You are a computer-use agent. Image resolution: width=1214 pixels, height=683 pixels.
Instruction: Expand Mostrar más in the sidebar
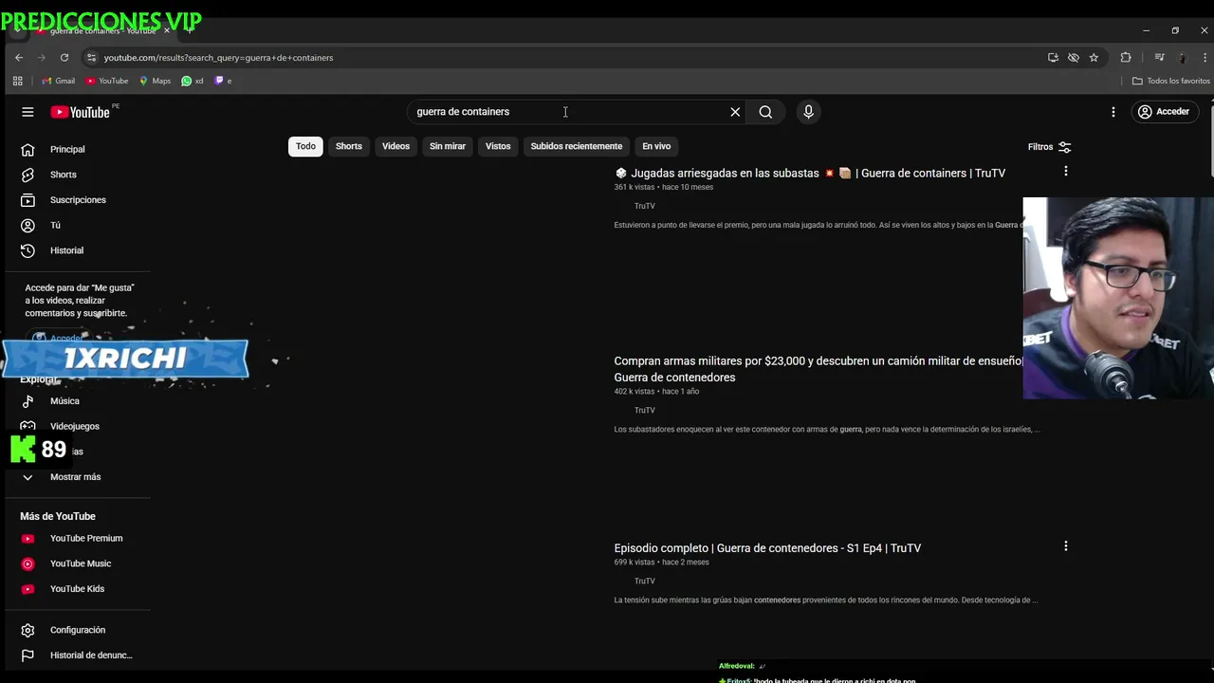coord(77,477)
